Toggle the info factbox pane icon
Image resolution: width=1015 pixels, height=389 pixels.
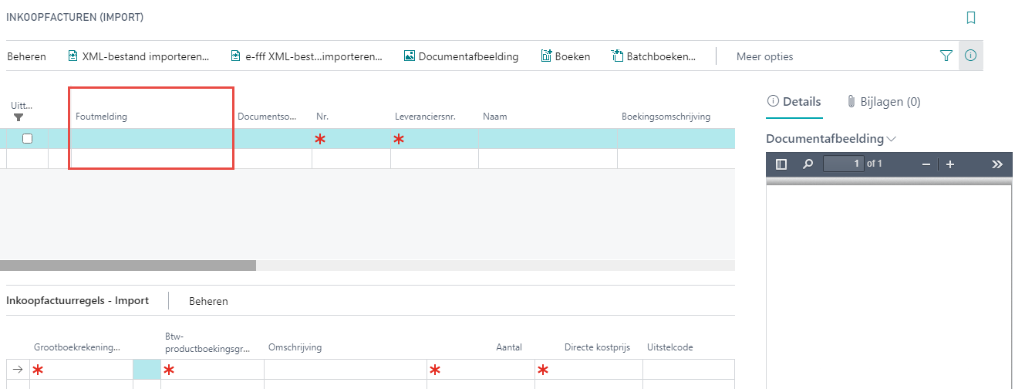[x=970, y=56]
